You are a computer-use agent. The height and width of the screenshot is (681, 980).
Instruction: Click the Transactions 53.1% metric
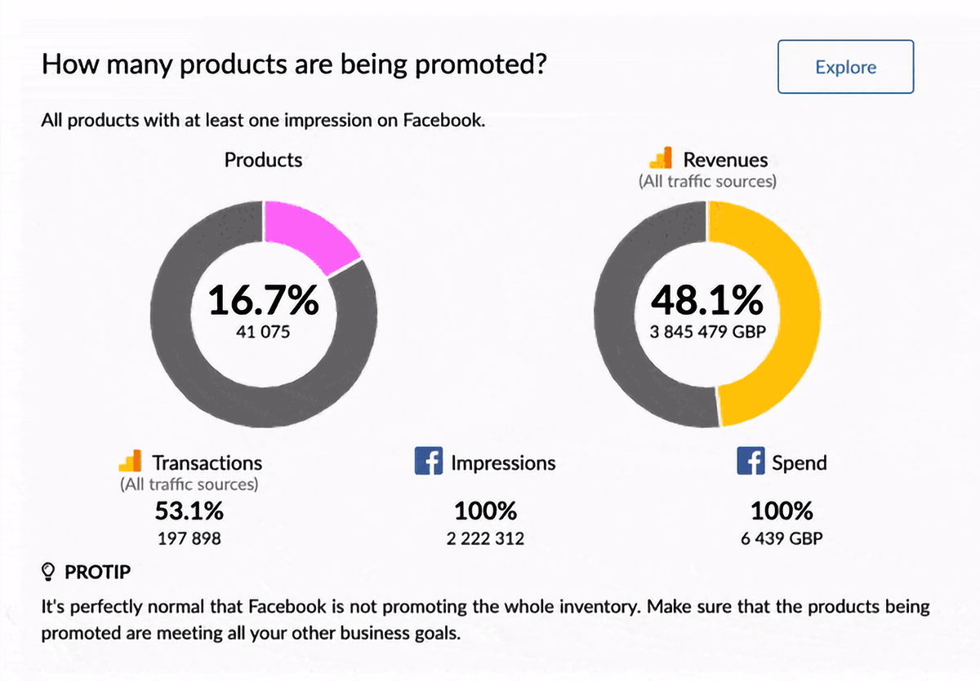point(189,511)
